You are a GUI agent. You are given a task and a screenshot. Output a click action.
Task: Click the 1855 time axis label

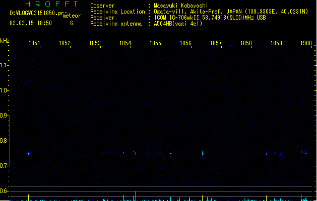155,43
